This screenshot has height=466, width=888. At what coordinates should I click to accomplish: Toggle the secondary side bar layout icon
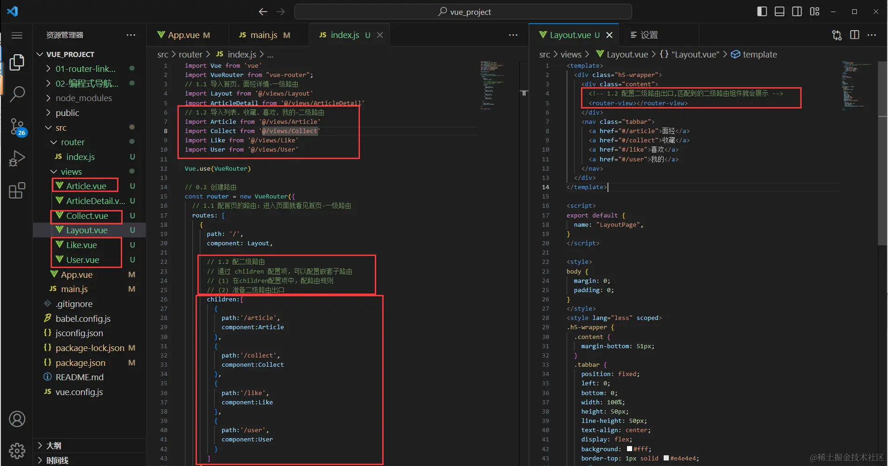pos(797,12)
